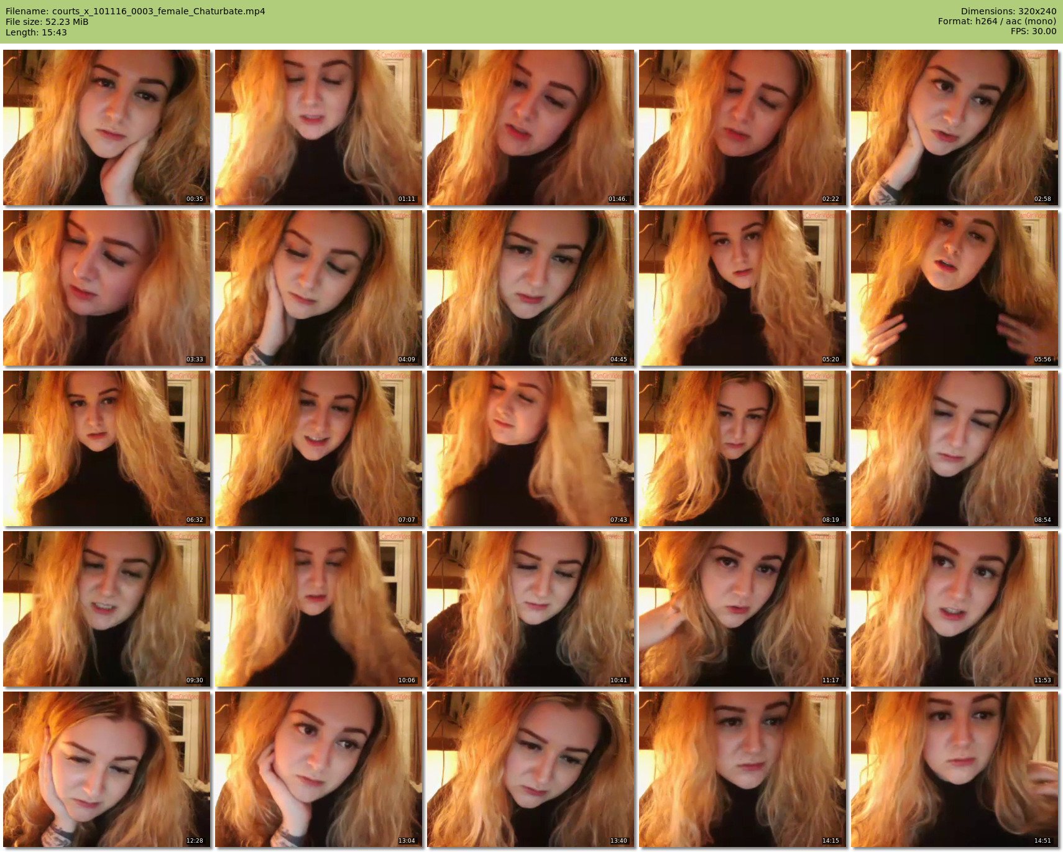Select the "FPS: 30.00" text
Viewport: 1063px width, 852px height.
[1033, 31]
